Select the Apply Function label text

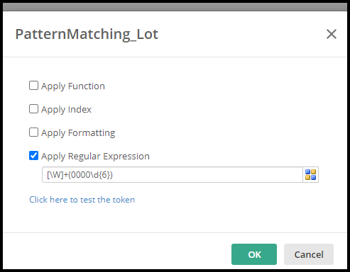[73, 86]
